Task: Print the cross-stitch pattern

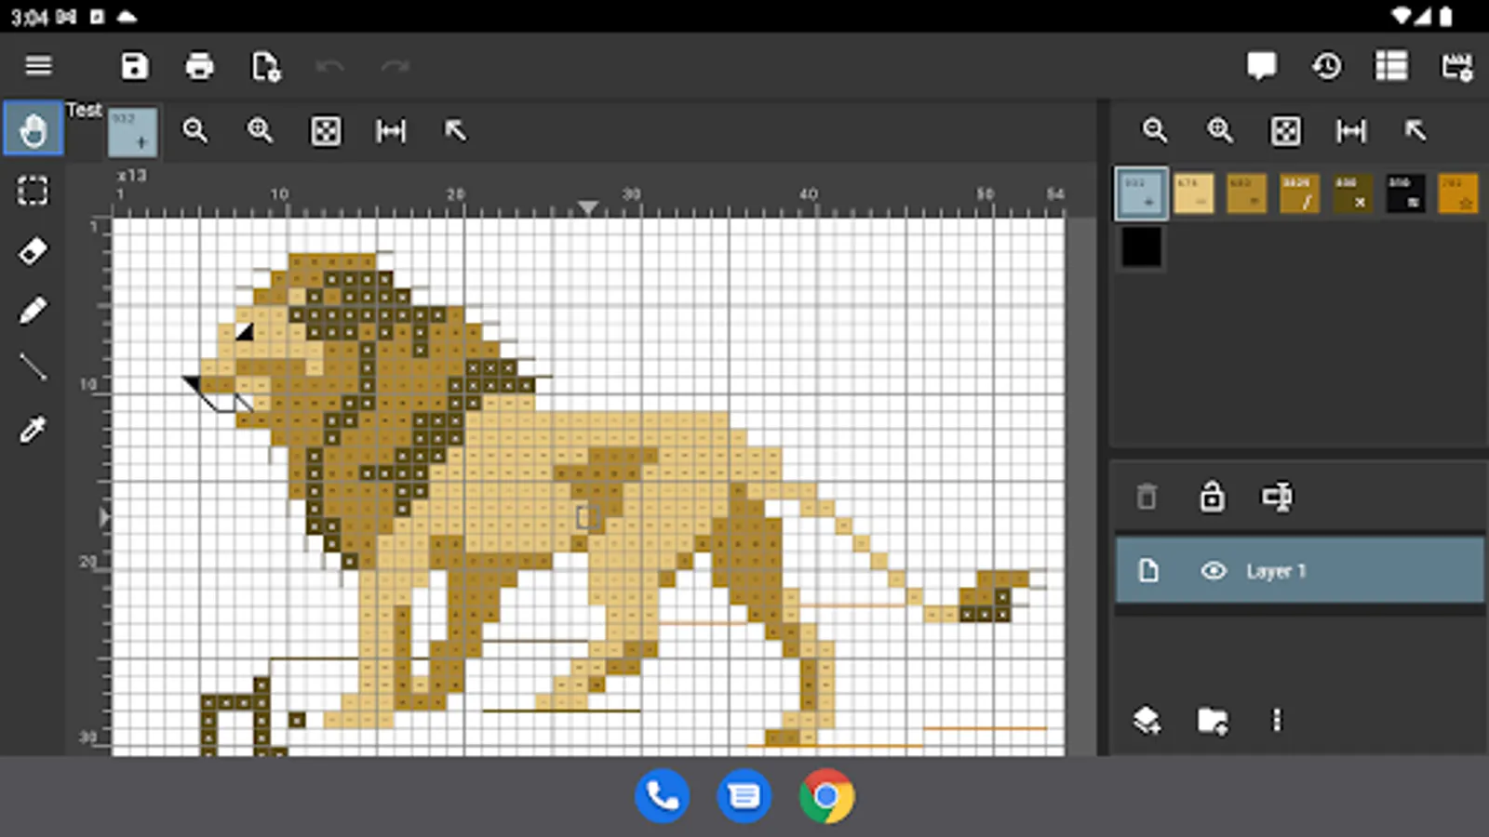Action: tap(199, 66)
